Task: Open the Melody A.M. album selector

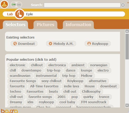Action: pyautogui.click(x=61, y=44)
